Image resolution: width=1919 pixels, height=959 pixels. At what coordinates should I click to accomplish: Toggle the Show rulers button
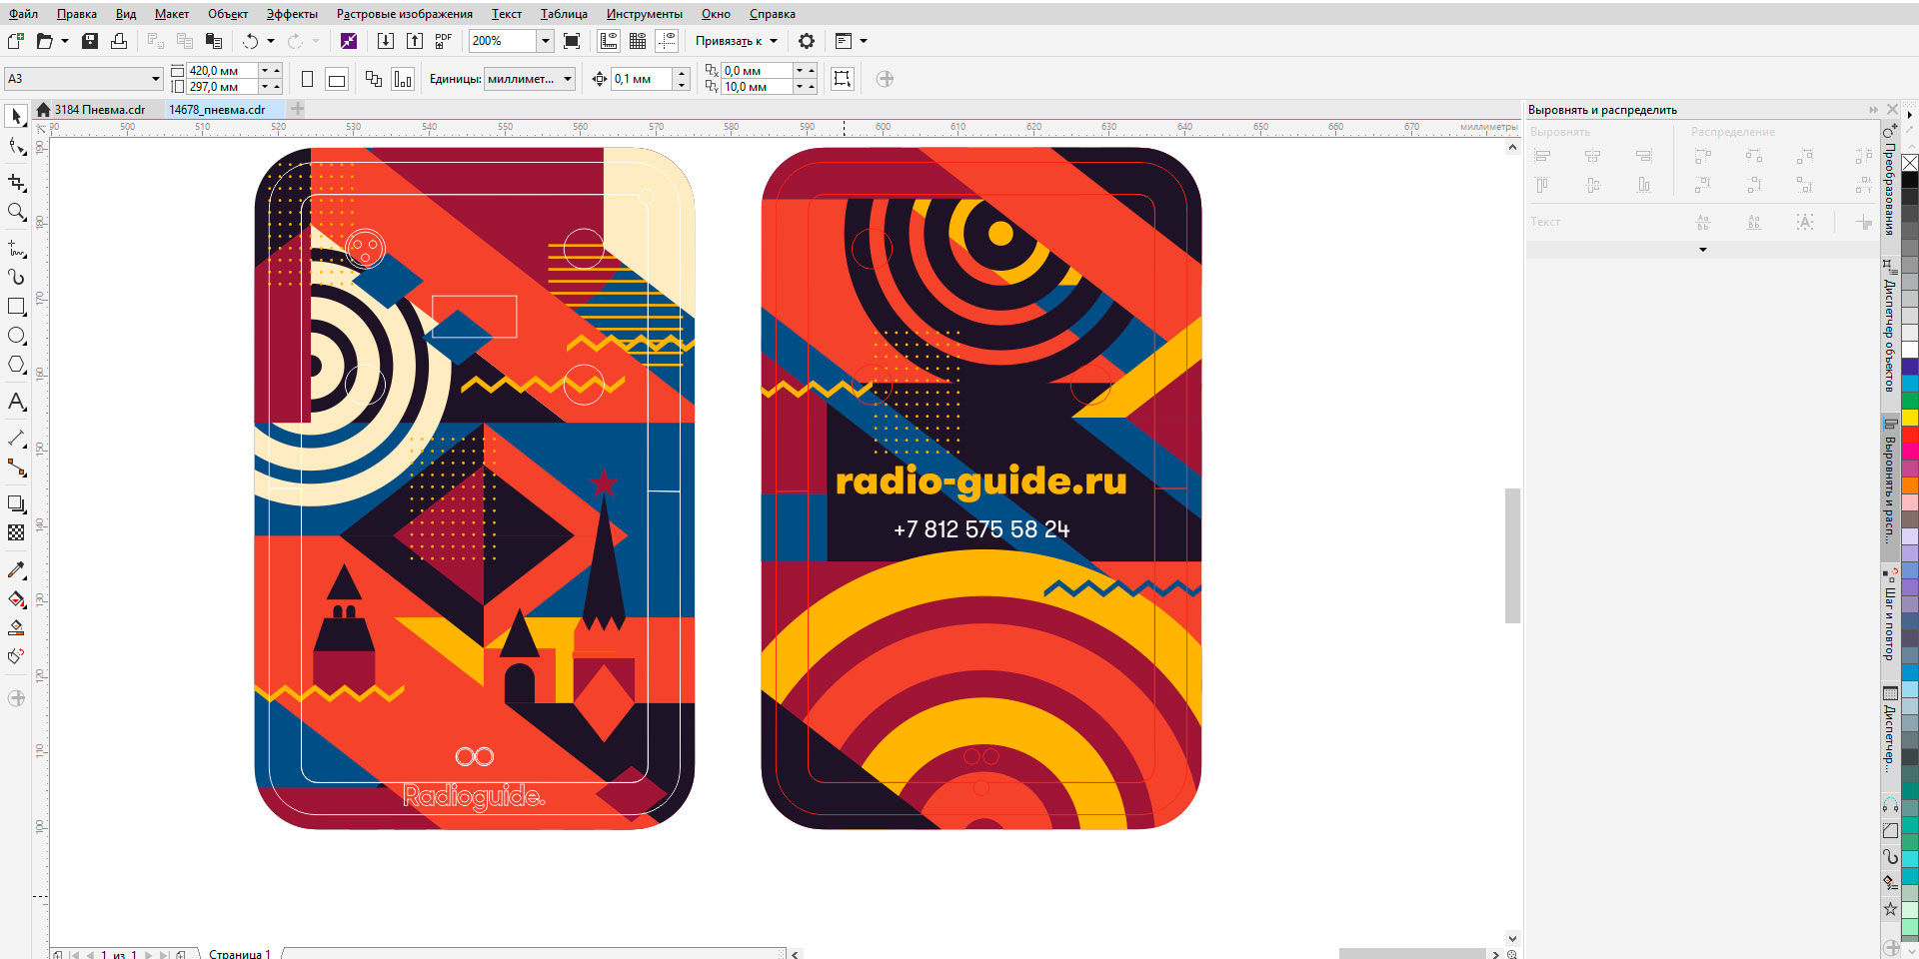[608, 41]
